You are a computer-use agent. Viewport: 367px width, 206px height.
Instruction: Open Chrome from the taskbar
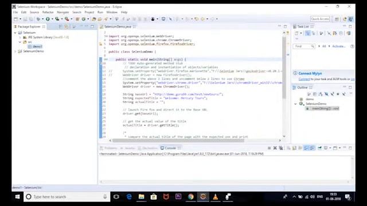191,197
